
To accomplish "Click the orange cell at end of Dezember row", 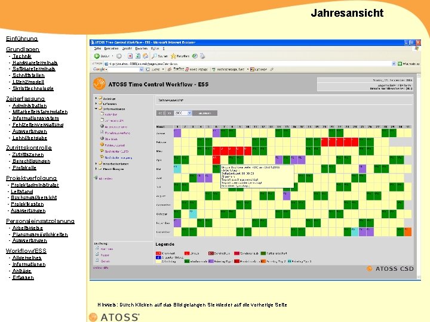I will (x=408, y=232).
